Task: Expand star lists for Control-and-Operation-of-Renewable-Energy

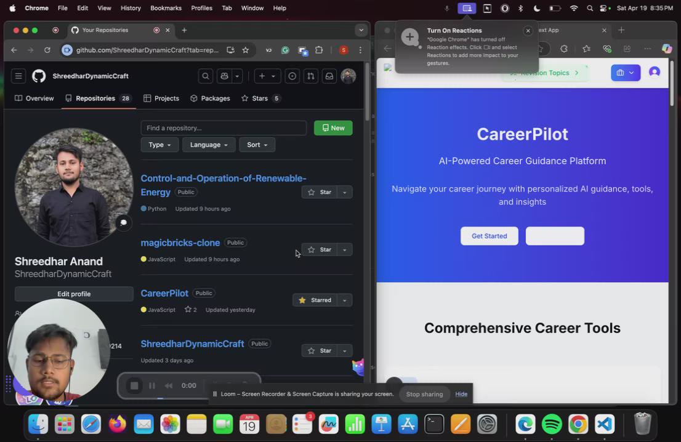Action: [344, 192]
